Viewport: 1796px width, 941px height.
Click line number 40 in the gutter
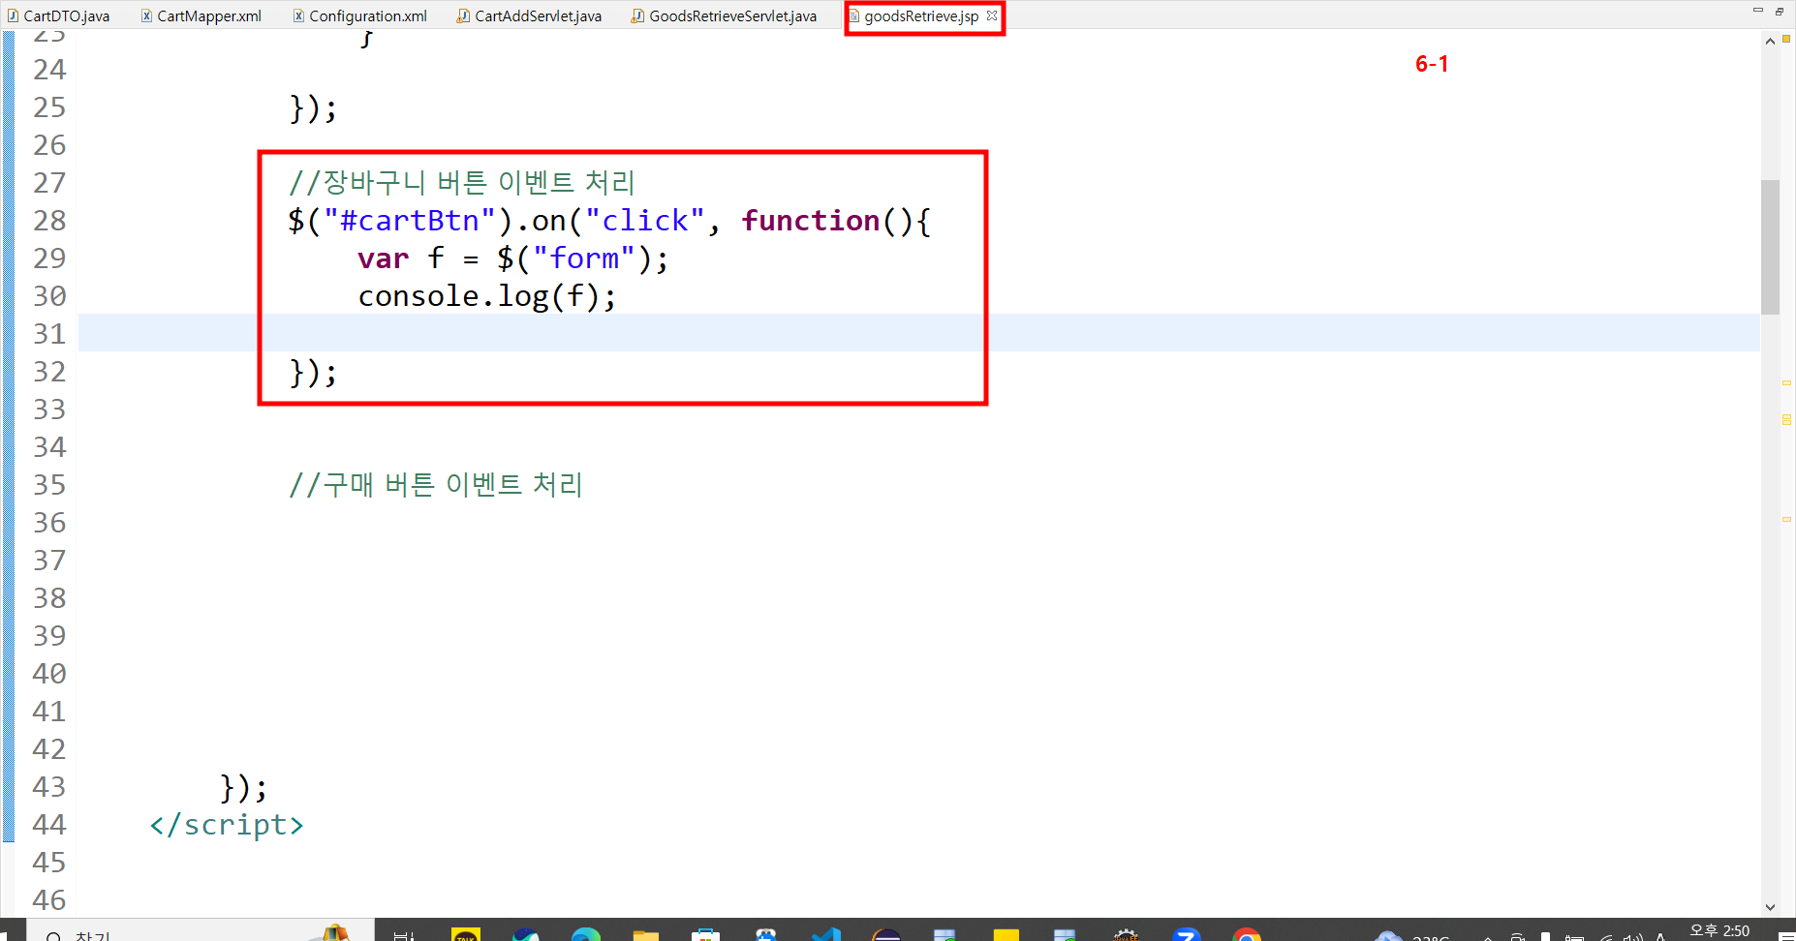click(x=49, y=674)
